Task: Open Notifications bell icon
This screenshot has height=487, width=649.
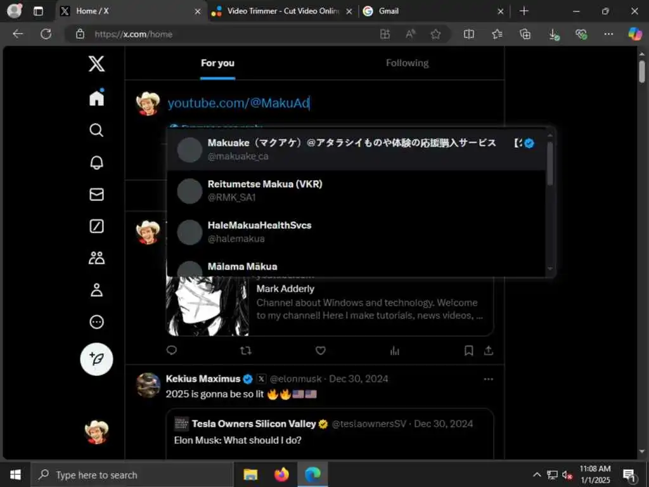Action: [96, 162]
